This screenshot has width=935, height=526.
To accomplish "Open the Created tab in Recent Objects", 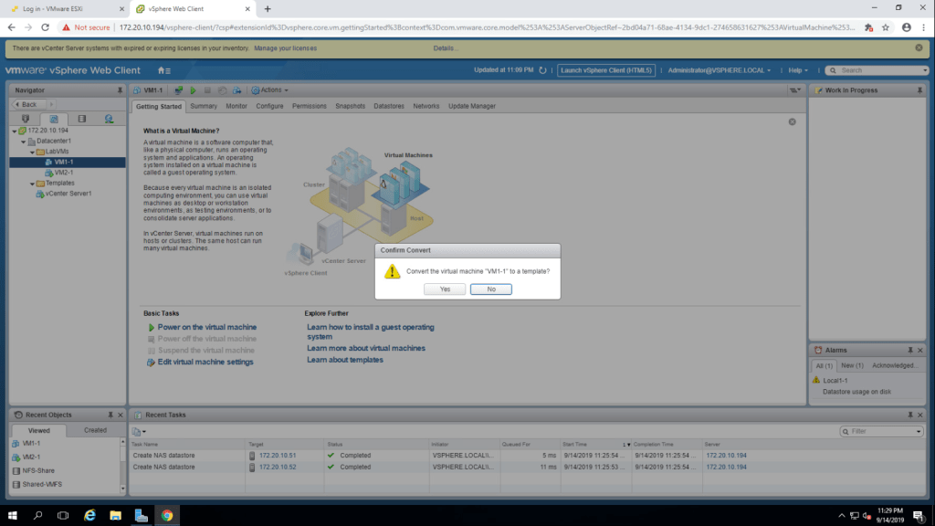I will pos(95,430).
